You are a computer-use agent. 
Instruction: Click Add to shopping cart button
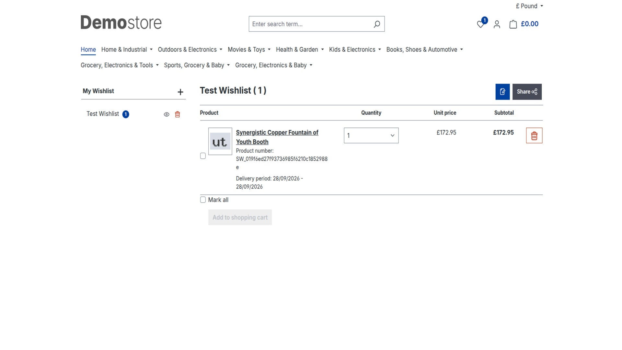pos(240,217)
